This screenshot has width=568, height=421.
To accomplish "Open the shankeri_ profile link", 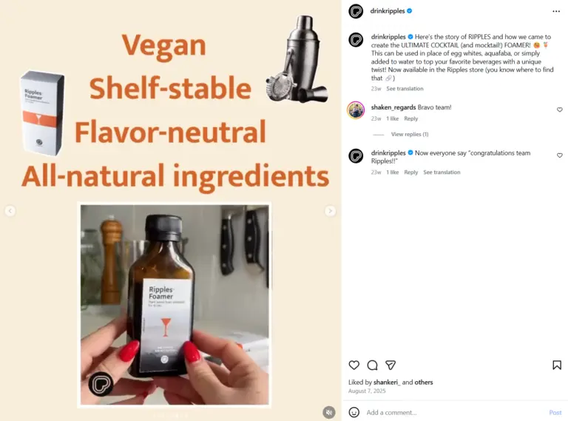I will coord(387,383).
